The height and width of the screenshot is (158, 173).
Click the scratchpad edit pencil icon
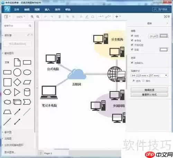pyautogui.click(x=28, y=35)
